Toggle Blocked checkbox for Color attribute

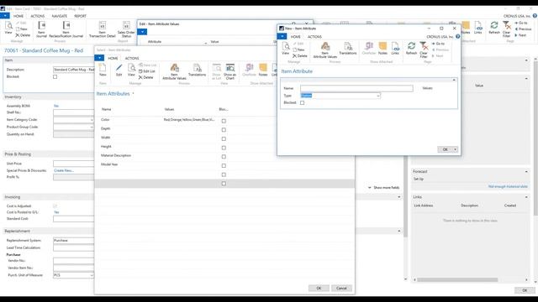224,121
